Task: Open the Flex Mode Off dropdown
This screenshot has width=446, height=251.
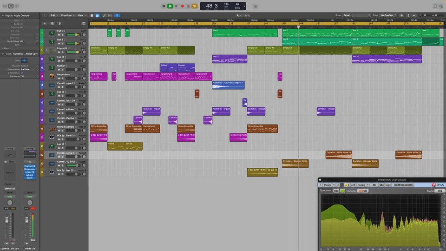Action: [29, 76]
